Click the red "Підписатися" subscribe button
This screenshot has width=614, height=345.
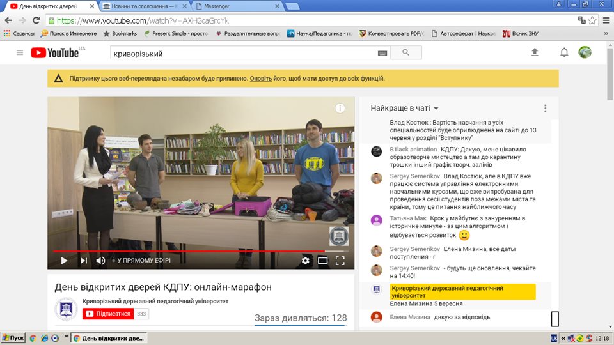coord(108,314)
